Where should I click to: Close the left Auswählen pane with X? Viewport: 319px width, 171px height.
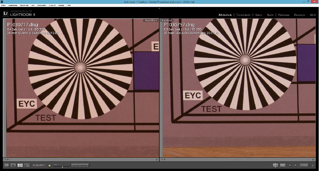157,160
